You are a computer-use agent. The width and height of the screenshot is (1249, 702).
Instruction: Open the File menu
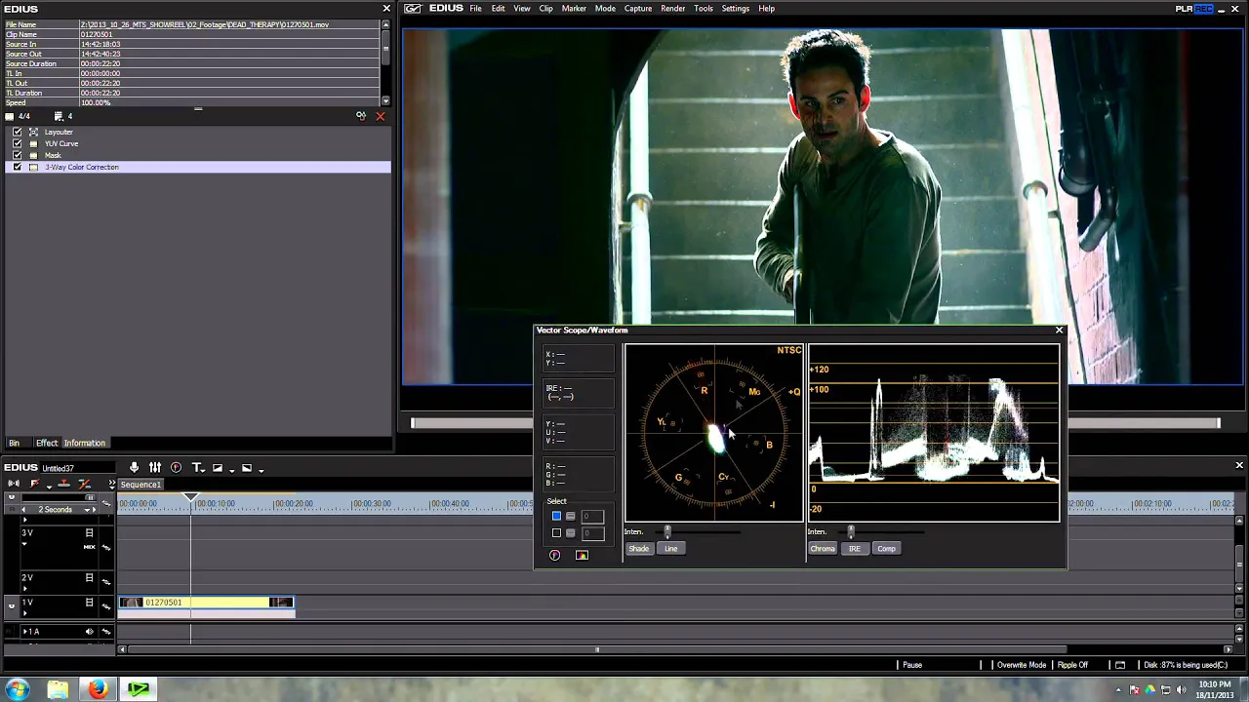pos(475,9)
